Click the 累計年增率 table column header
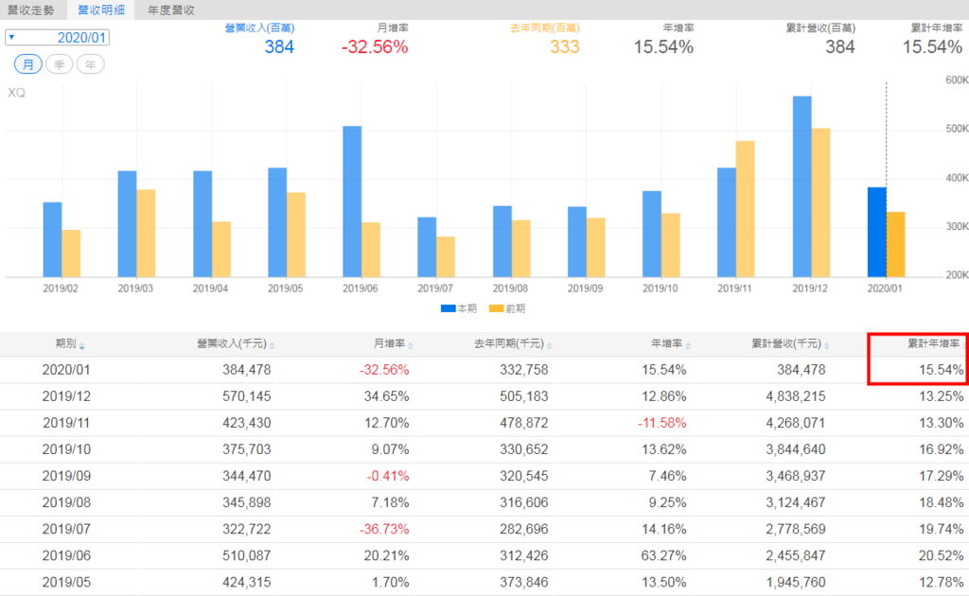 click(x=933, y=344)
